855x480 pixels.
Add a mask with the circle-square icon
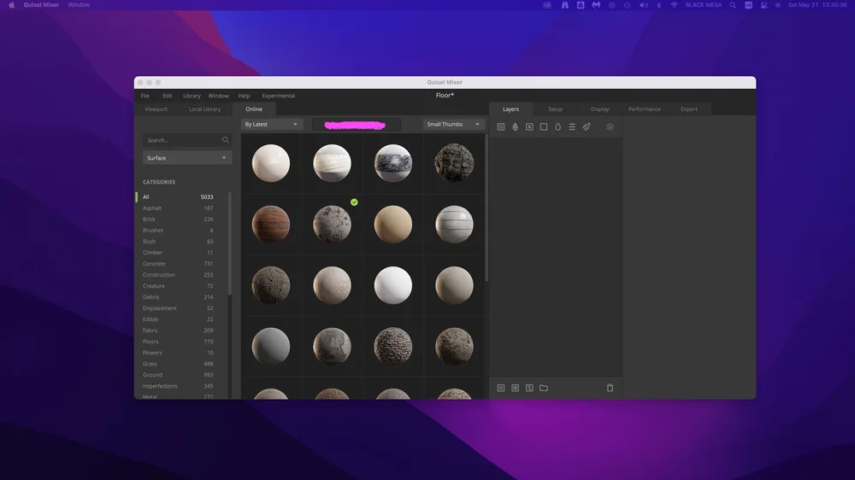coord(500,388)
